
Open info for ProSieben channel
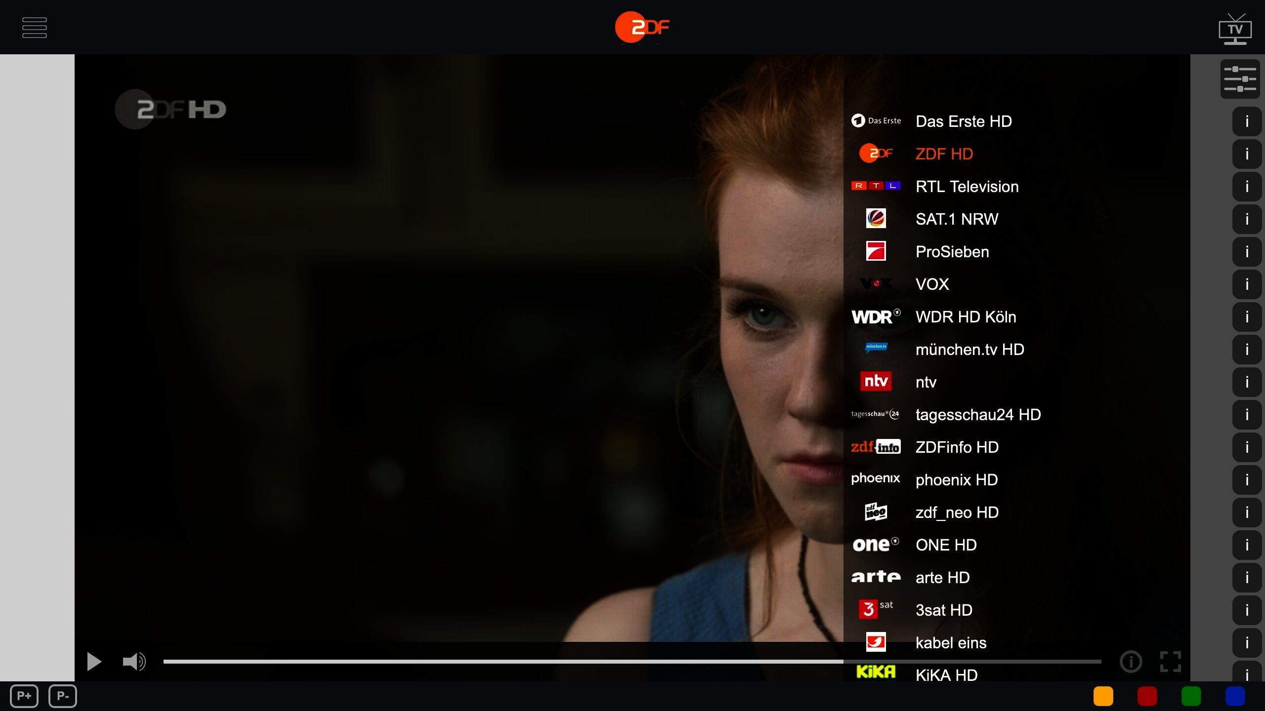(x=1247, y=252)
